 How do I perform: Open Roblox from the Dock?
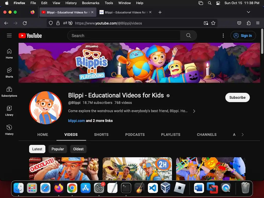179,188
